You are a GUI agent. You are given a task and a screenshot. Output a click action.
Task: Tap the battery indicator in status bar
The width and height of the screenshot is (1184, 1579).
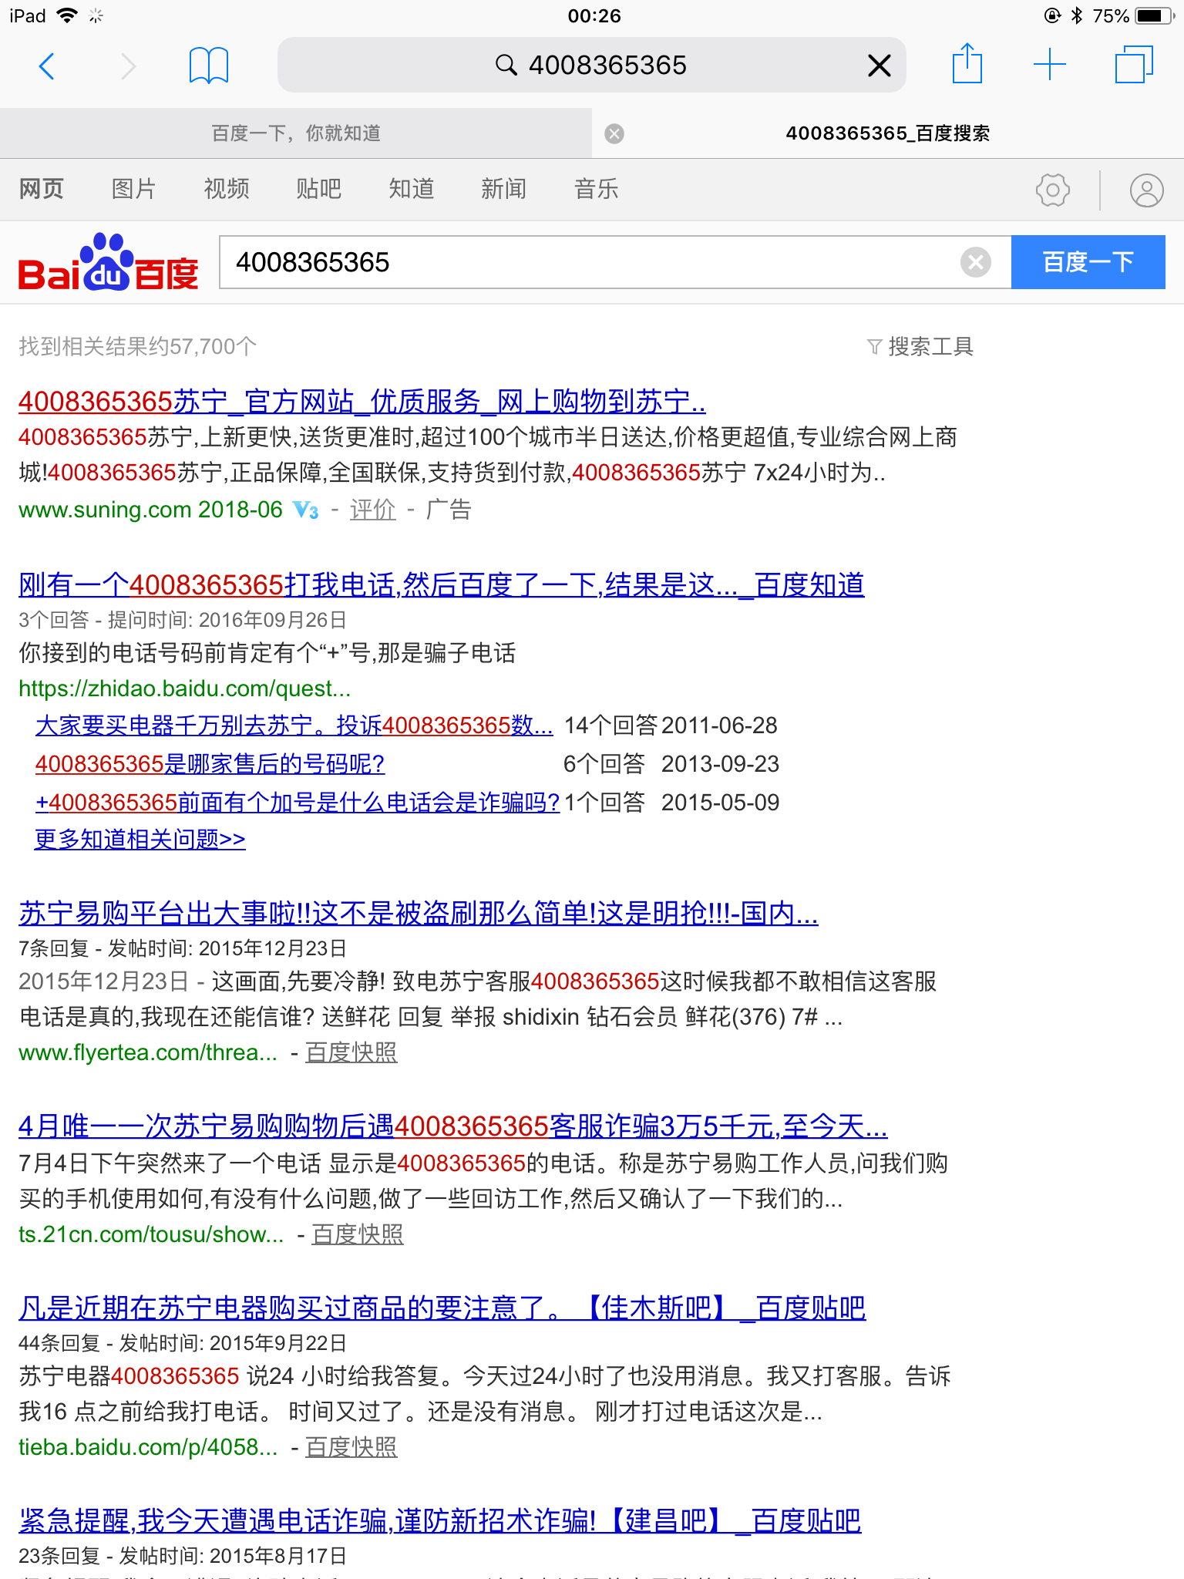[1155, 15]
